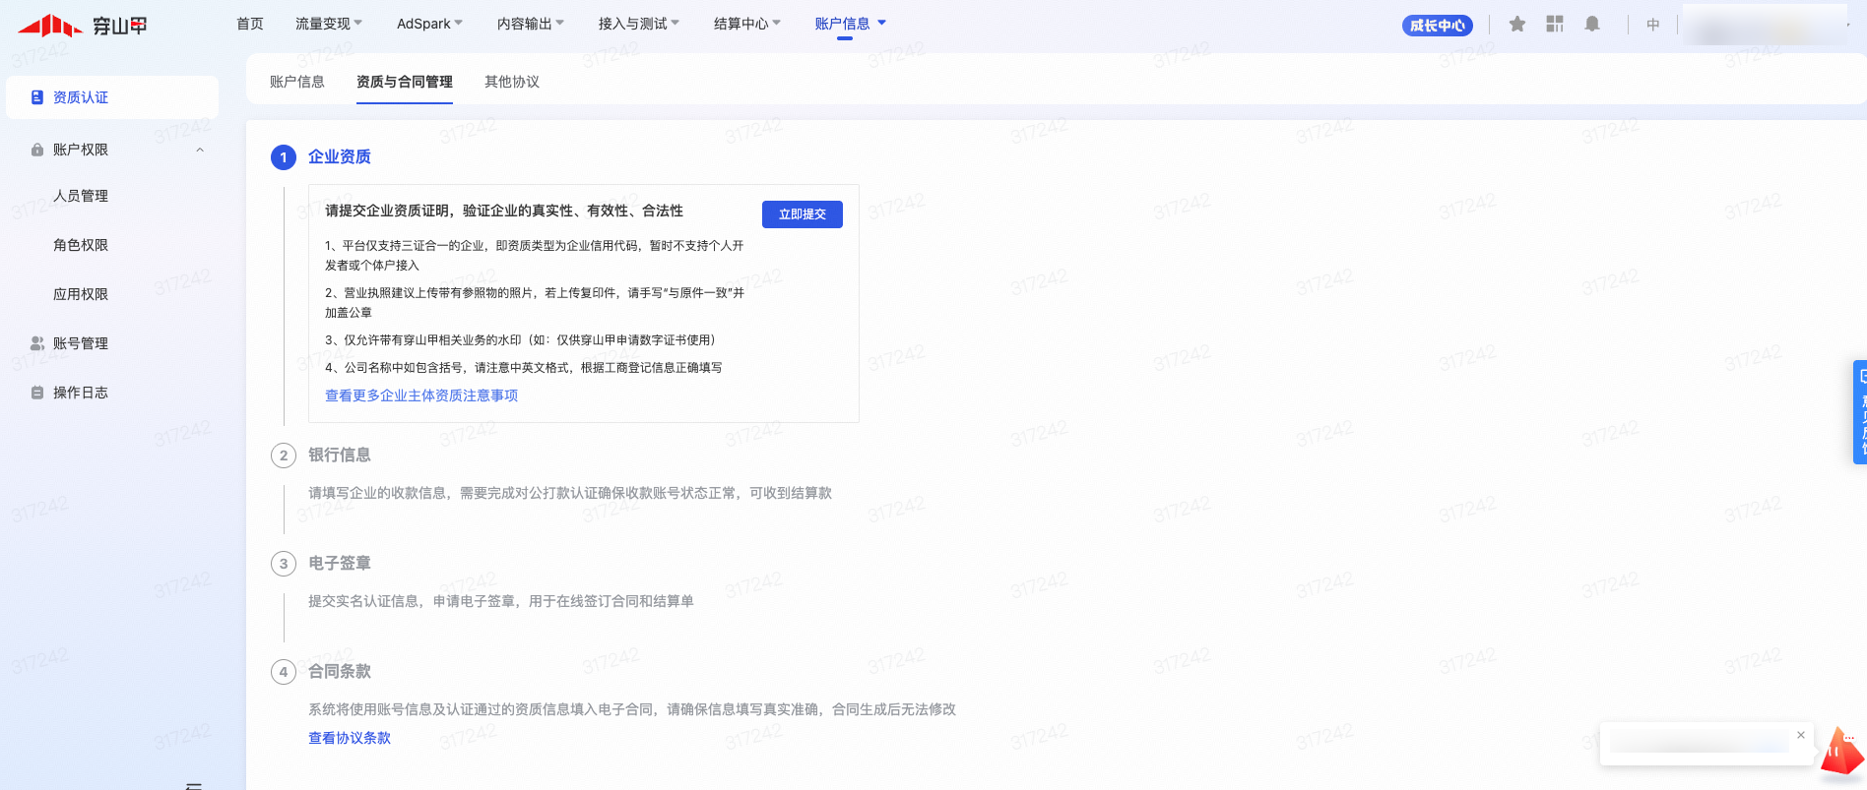Open the notification bell
1867x790 pixels.
click(1592, 25)
